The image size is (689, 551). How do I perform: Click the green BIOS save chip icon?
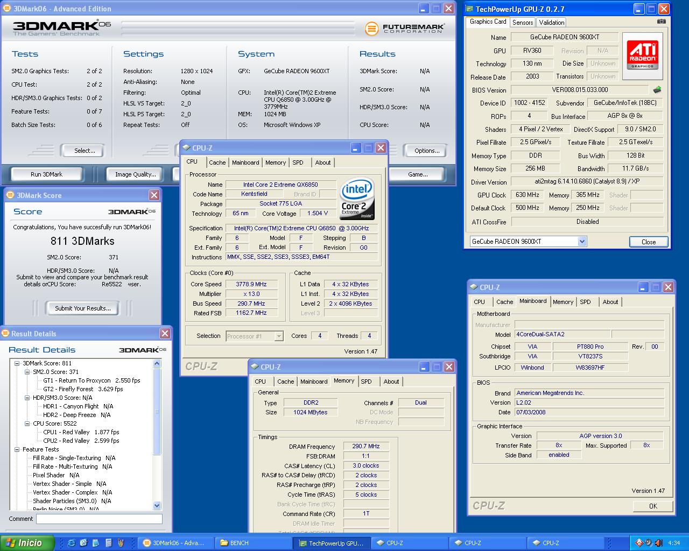pyautogui.click(x=657, y=90)
